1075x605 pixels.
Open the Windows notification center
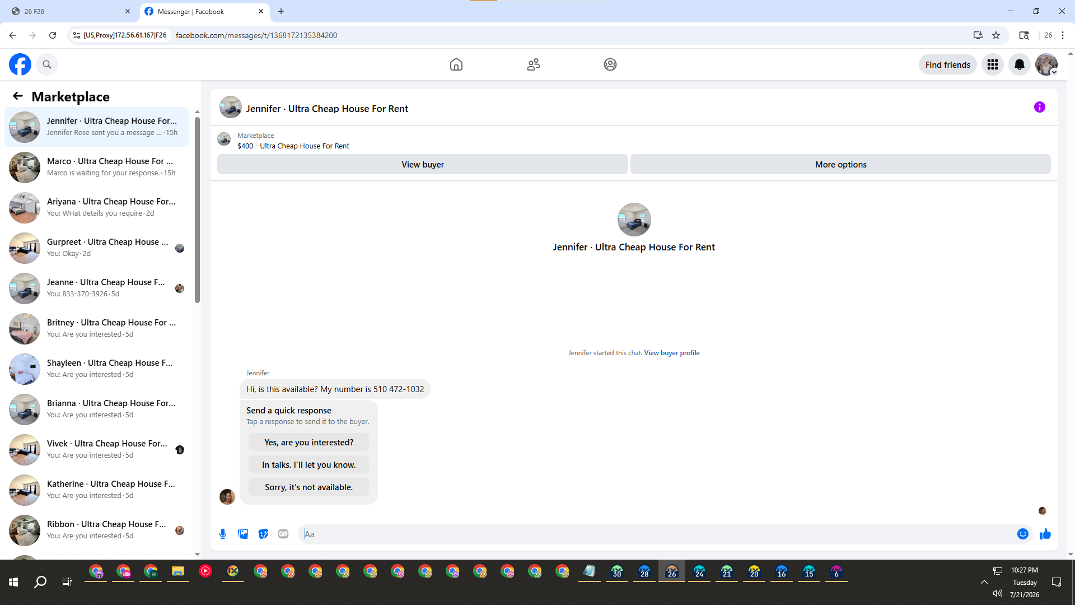(1057, 582)
